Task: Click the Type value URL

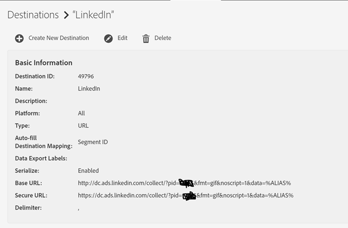Action: coord(83,126)
